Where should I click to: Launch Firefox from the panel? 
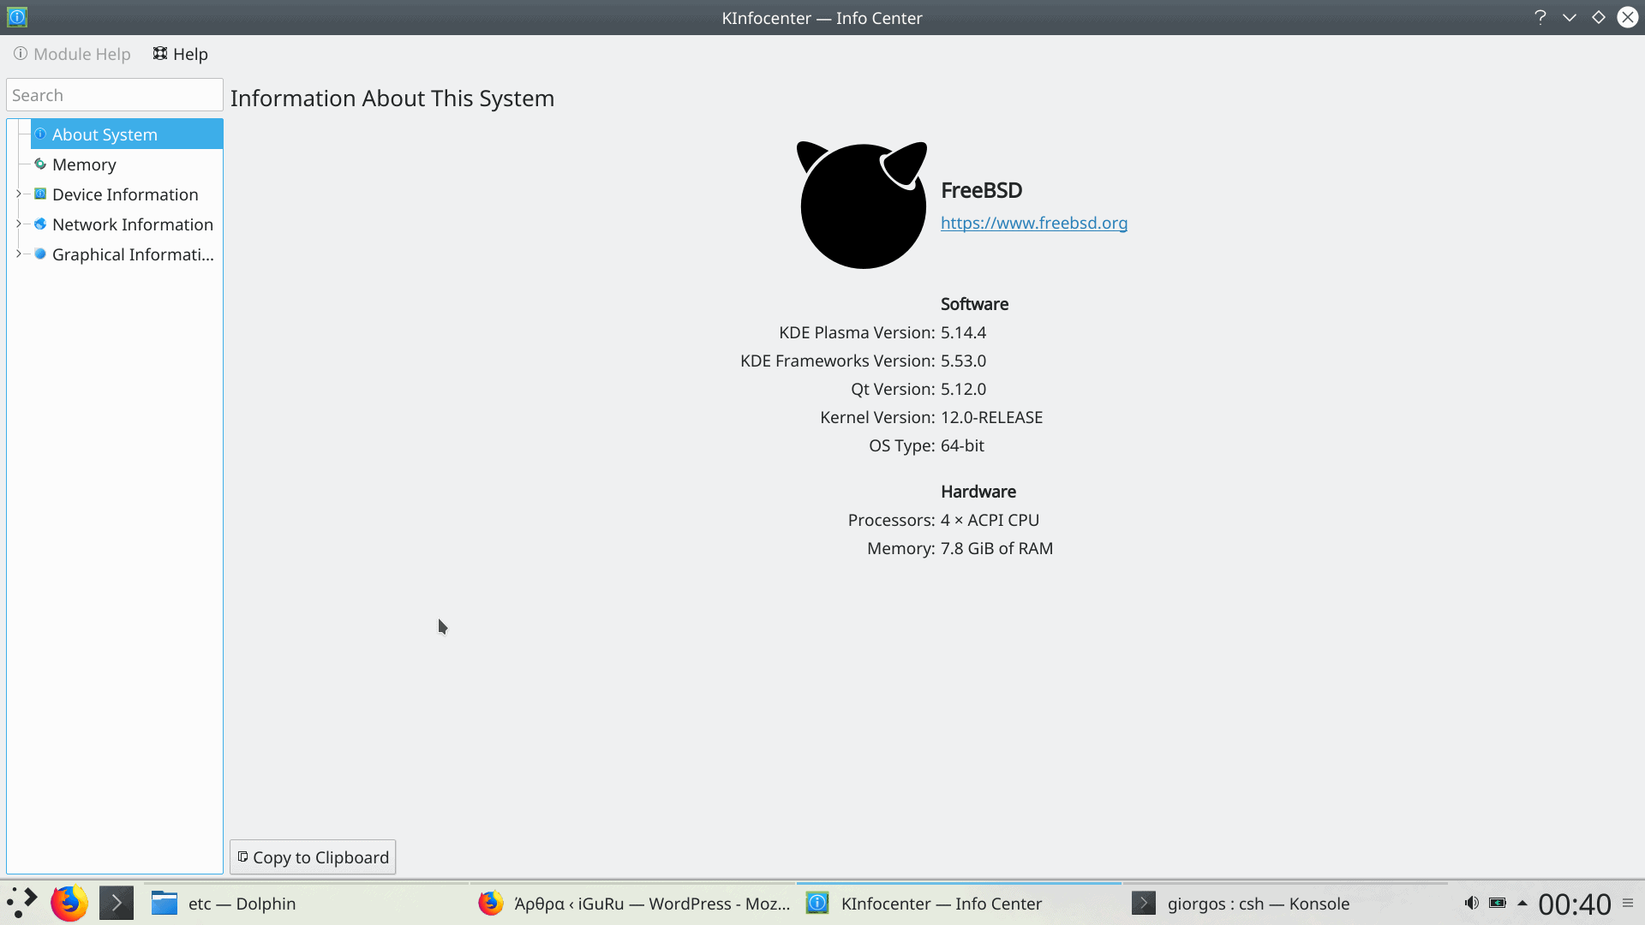[69, 903]
